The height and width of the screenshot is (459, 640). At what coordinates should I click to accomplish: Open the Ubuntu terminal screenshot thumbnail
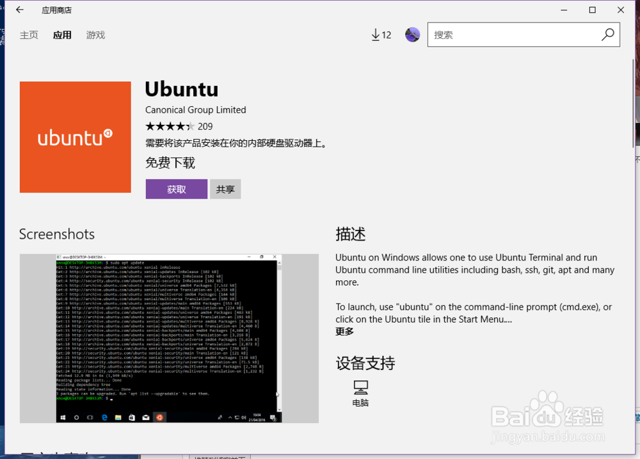click(x=169, y=338)
